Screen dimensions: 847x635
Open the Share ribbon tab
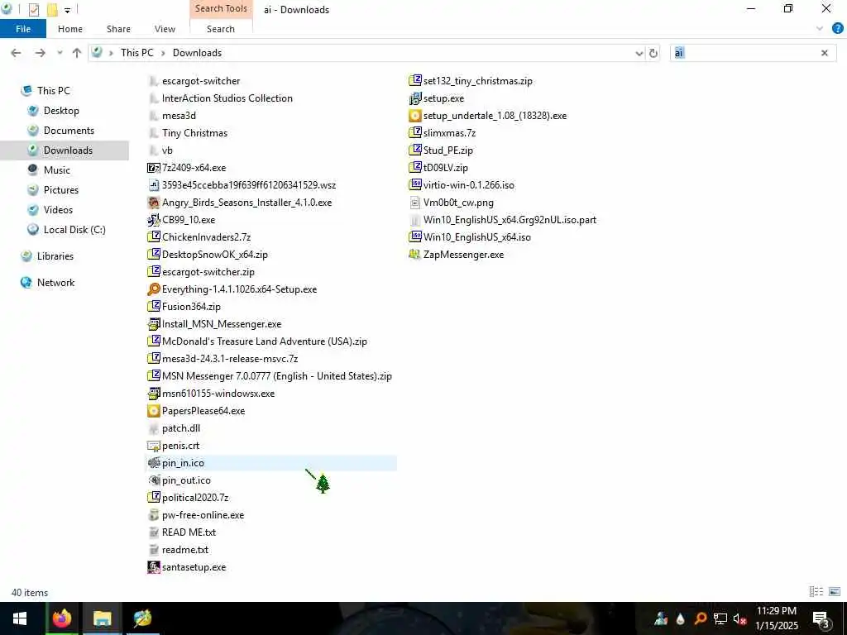(118, 29)
